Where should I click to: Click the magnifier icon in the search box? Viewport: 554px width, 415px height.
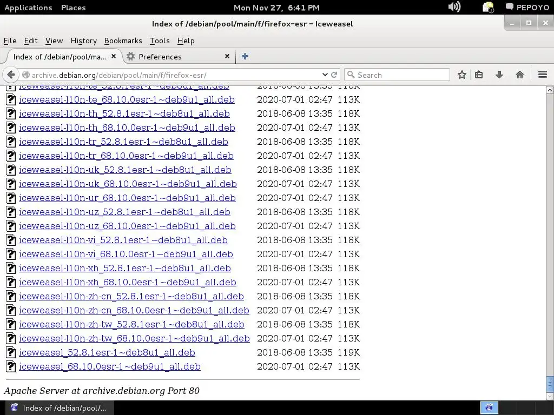pos(351,75)
